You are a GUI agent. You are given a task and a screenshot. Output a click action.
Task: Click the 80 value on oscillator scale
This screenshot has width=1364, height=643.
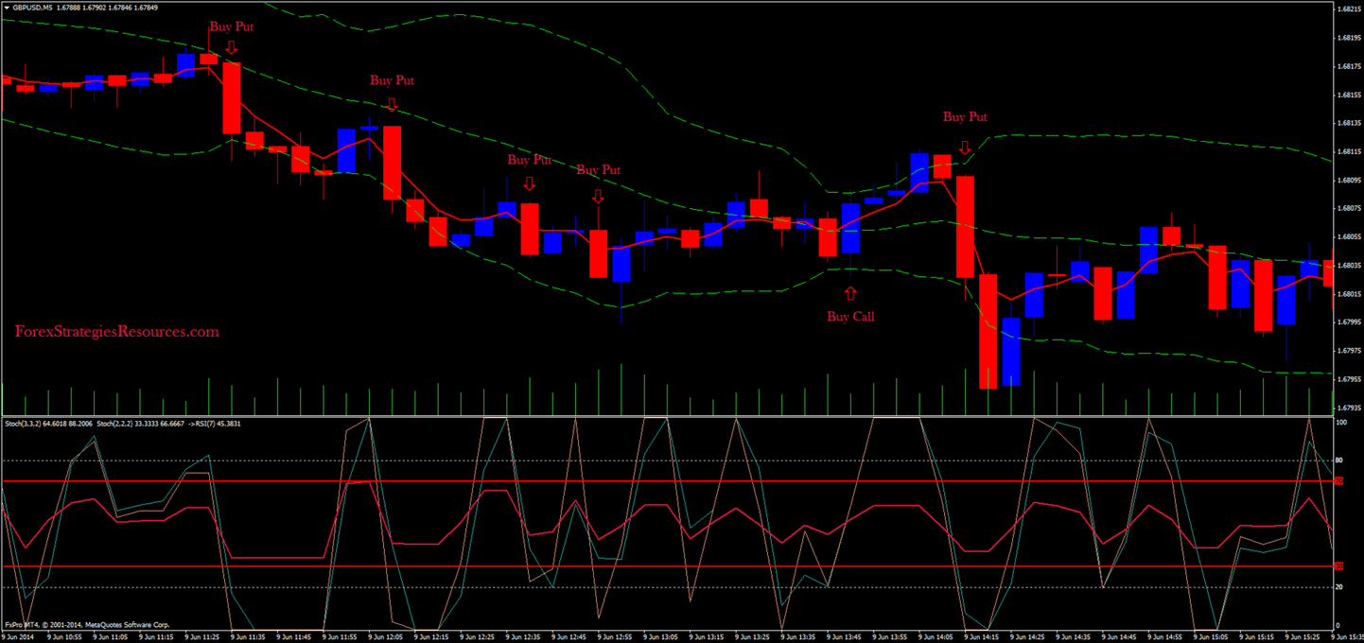(x=1338, y=461)
